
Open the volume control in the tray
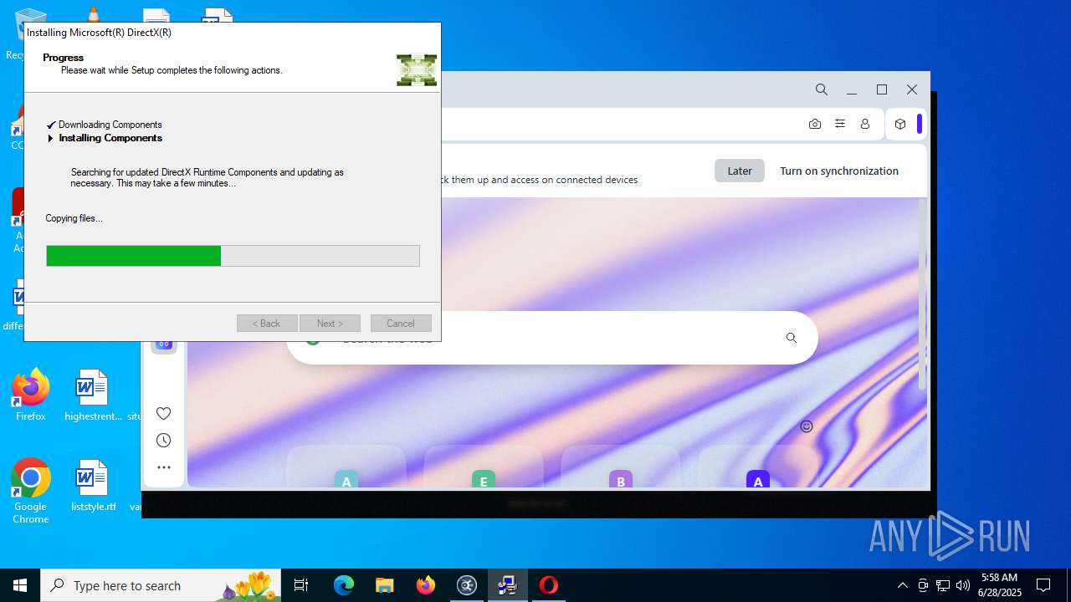coord(963,585)
